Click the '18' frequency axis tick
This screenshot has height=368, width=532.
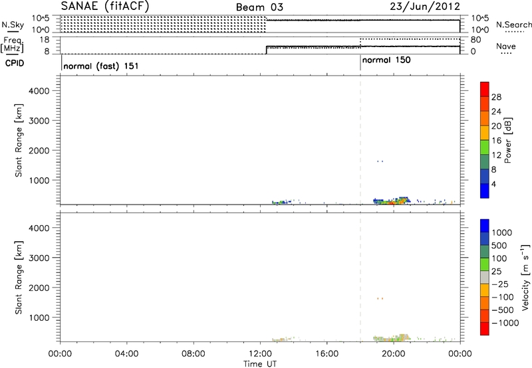[45, 40]
